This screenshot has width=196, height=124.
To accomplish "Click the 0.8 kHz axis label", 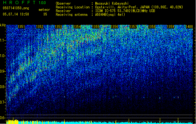I will click(x=3, y=87).
